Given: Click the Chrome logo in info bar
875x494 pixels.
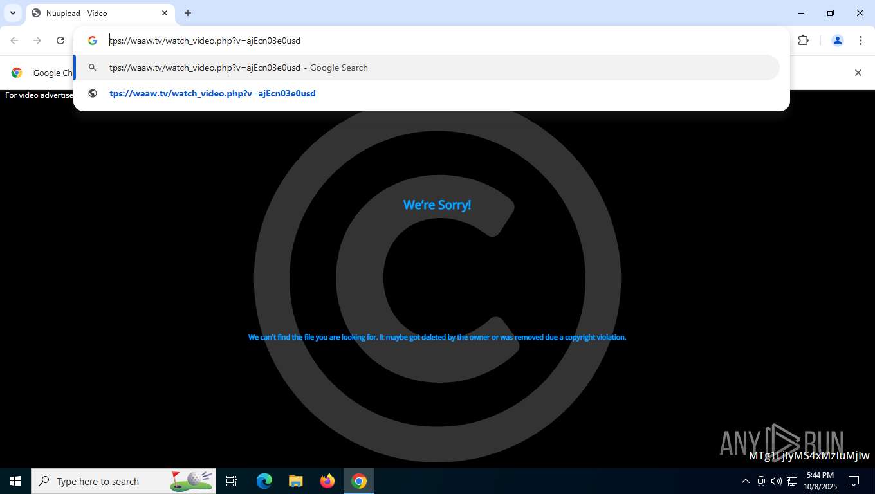Looking at the screenshot, I should point(17,73).
